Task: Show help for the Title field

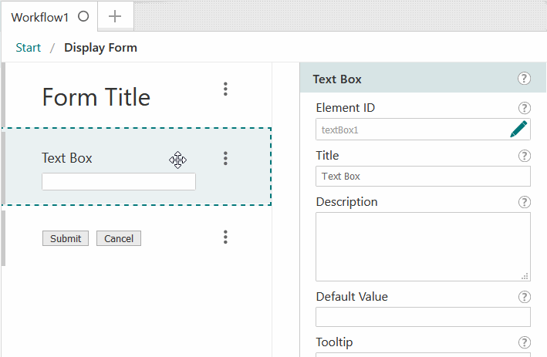Action: coord(525,156)
